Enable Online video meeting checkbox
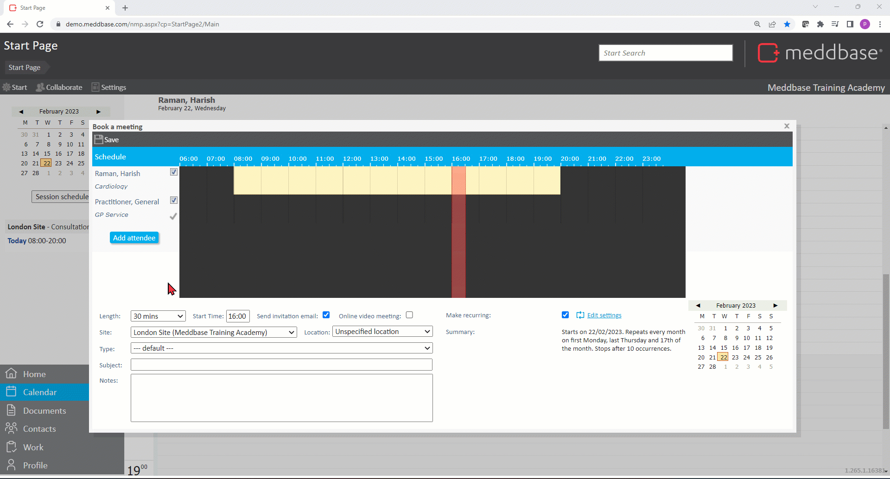 (x=409, y=315)
